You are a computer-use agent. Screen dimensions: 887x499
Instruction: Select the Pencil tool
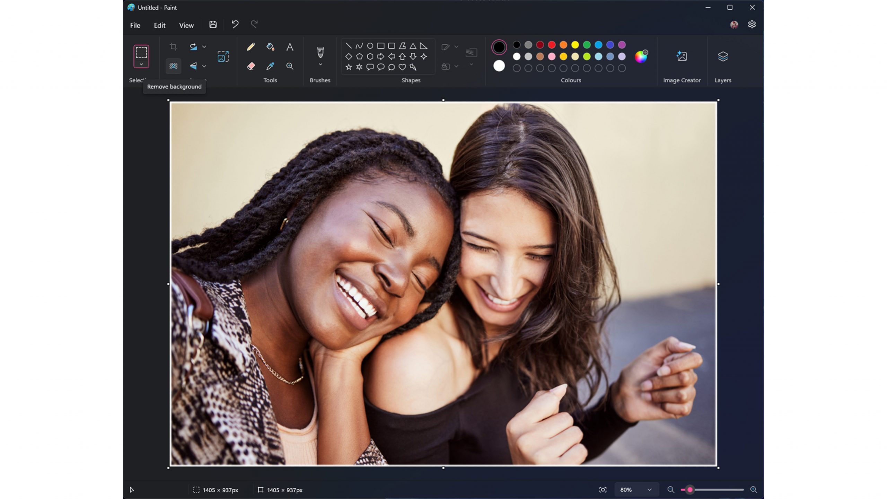click(251, 46)
